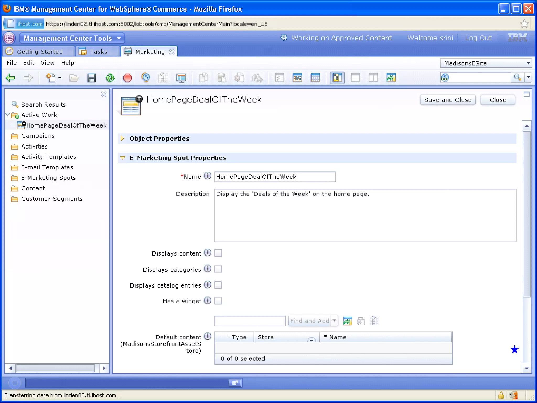
Task: Open the Edit menu
Action: coord(29,63)
